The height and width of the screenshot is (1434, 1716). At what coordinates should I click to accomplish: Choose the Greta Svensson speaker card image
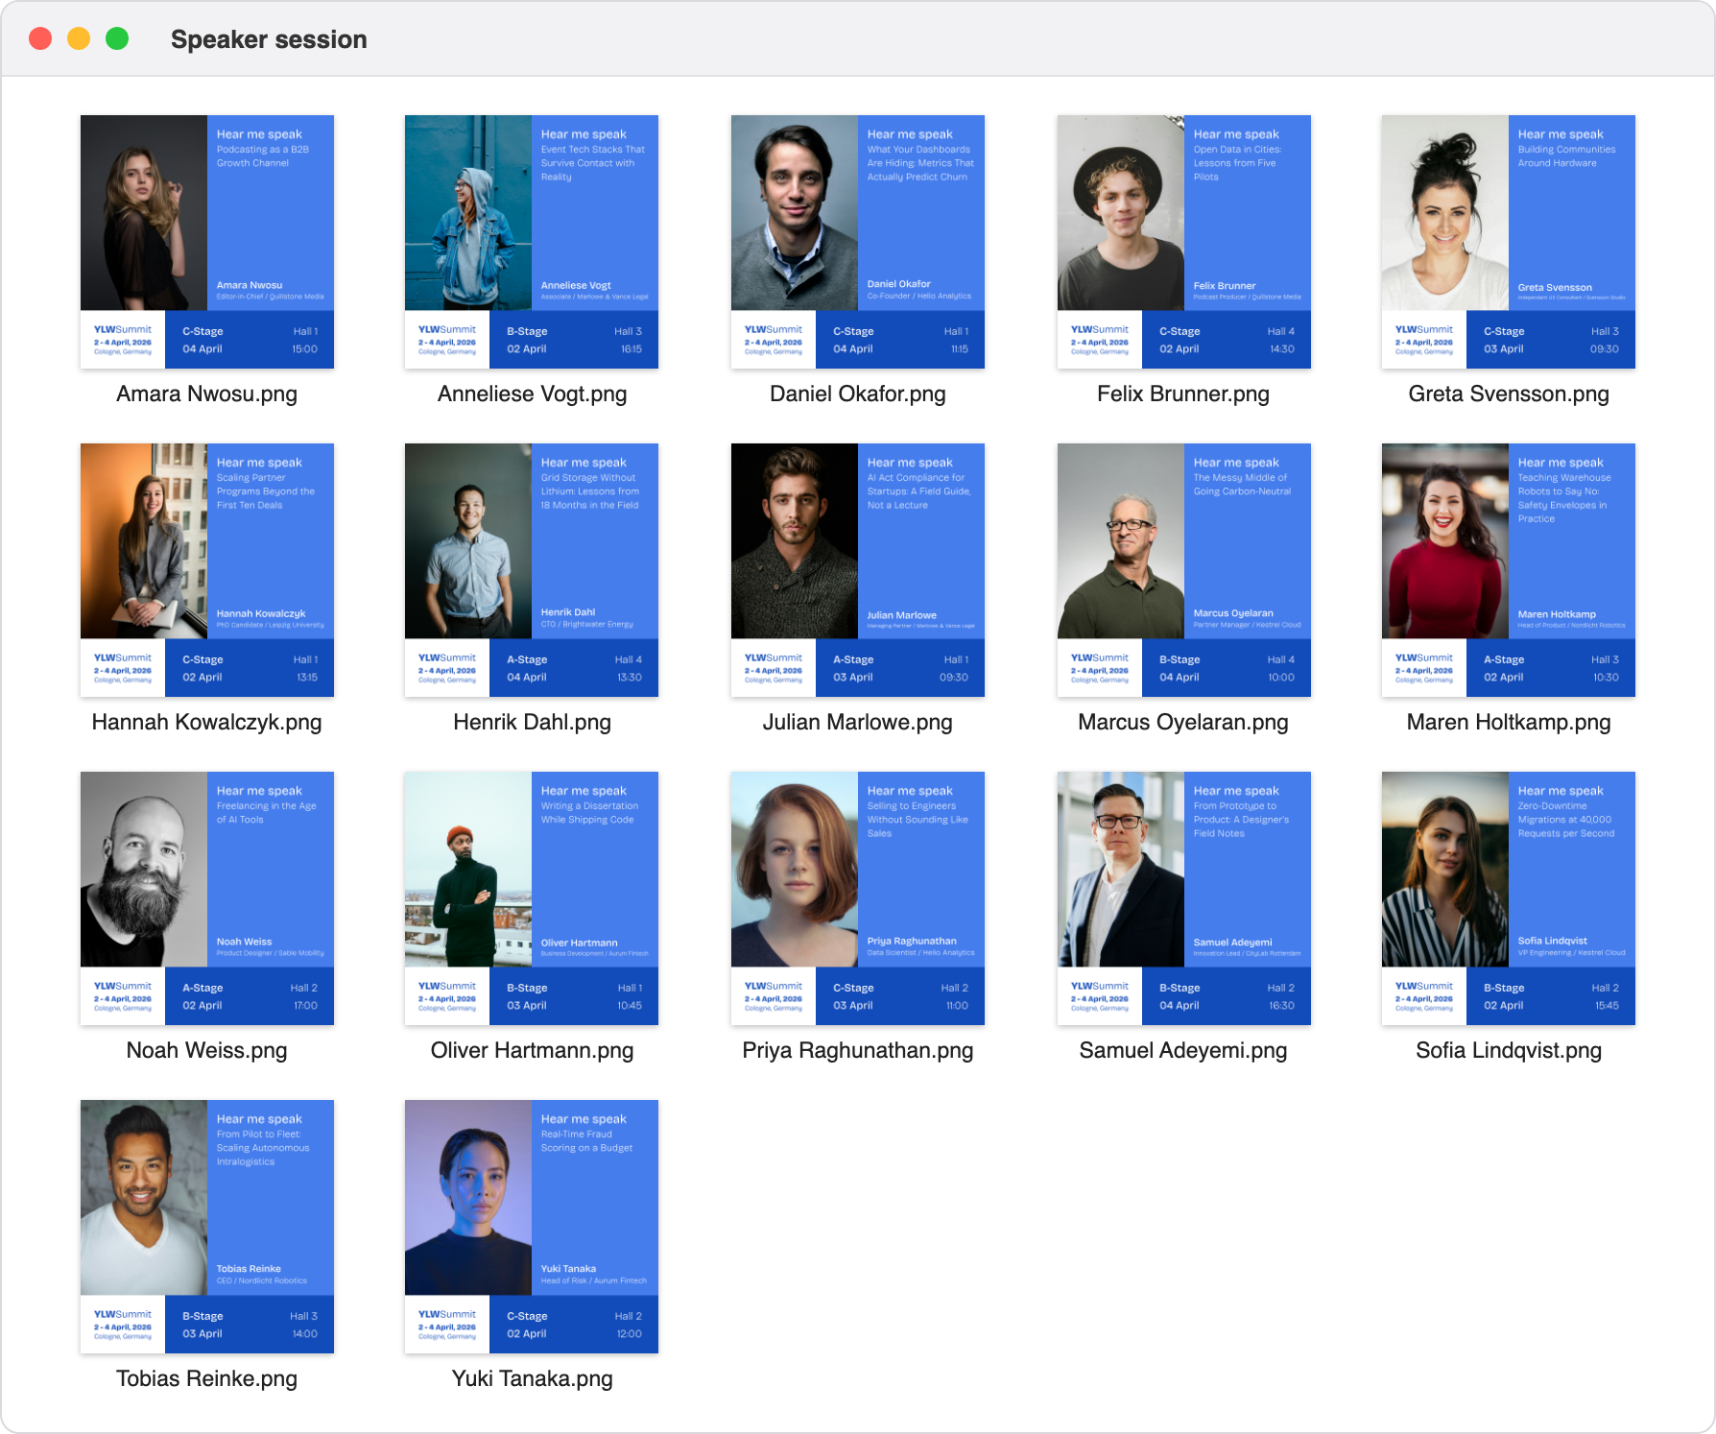click(x=1509, y=242)
